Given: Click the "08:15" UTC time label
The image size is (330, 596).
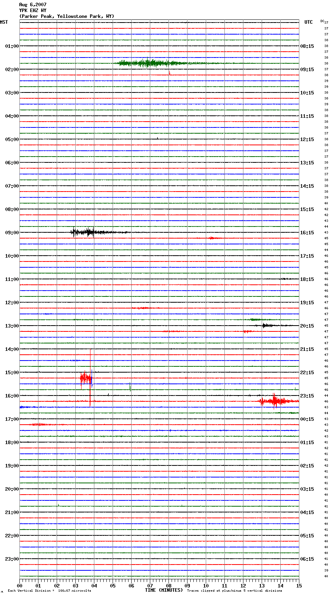Looking at the screenshot, I should (307, 46).
